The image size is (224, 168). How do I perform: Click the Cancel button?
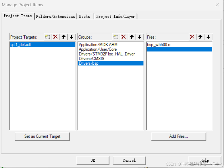[129, 161]
